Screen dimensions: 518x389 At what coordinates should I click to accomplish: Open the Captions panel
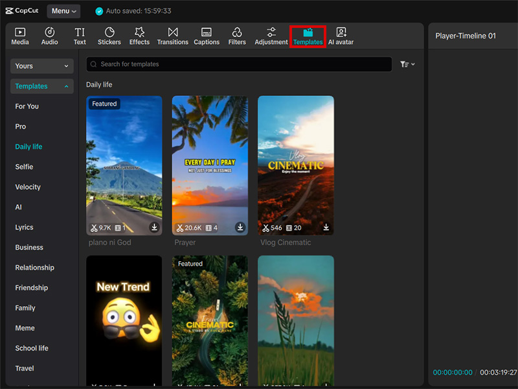207,36
